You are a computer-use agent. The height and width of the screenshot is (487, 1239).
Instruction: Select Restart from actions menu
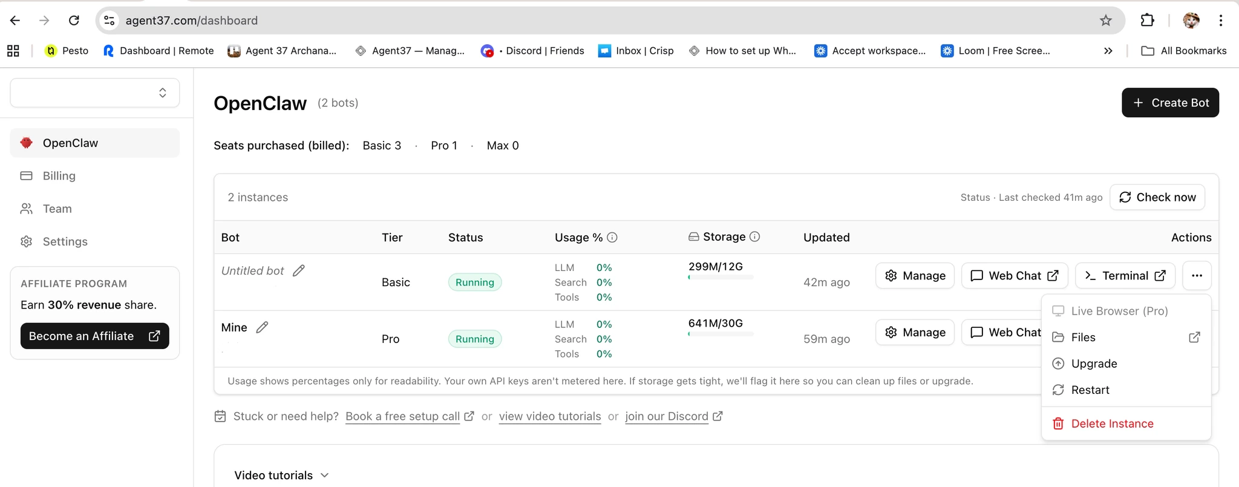pos(1126,390)
